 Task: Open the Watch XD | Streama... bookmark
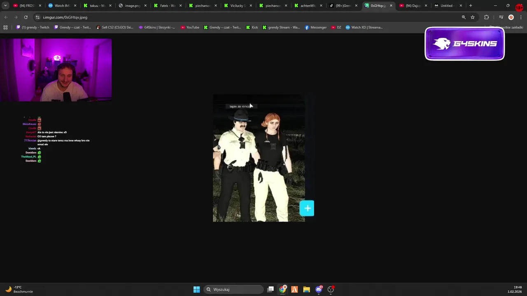[x=364, y=28]
